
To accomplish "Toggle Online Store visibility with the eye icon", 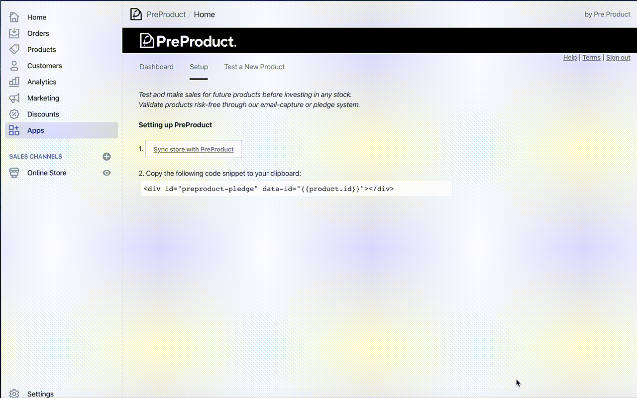I will [x=106, y=173].
